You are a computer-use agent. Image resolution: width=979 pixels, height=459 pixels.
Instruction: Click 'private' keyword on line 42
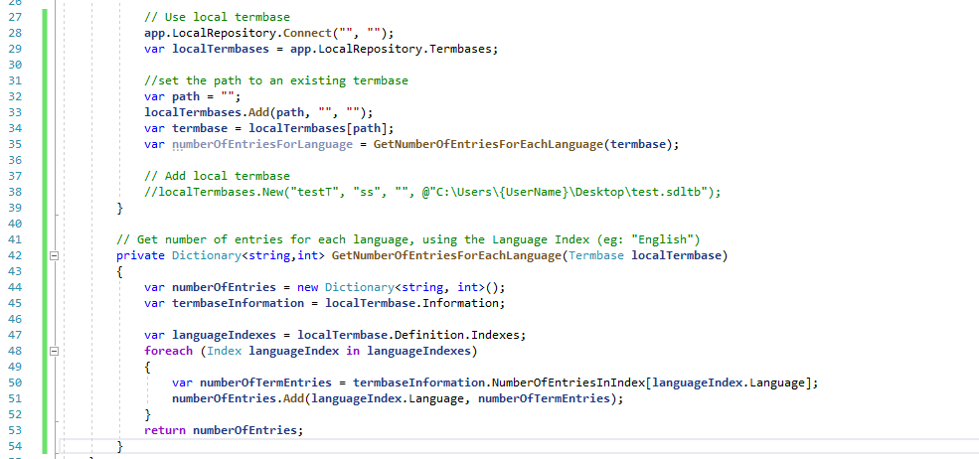pyautogui.click(x=141, y=255)
